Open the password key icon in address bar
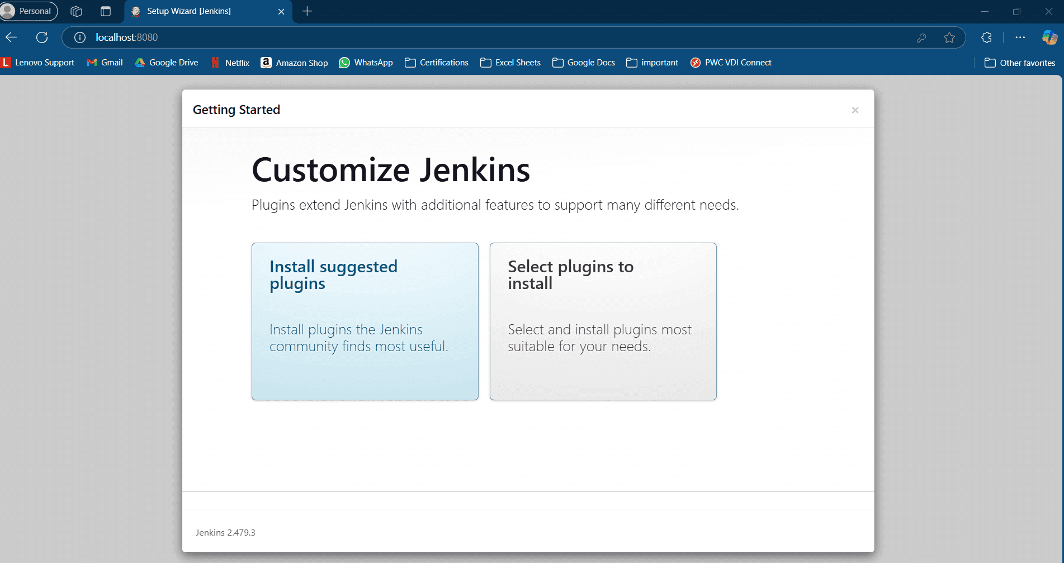Viewport: 1064px width, 563px height. (x=921, y=37)
